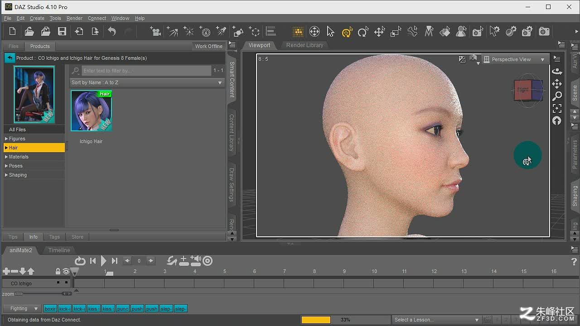The image size is (580, 326).
Task: Click the Export file icon
Action: click(95, 31)
